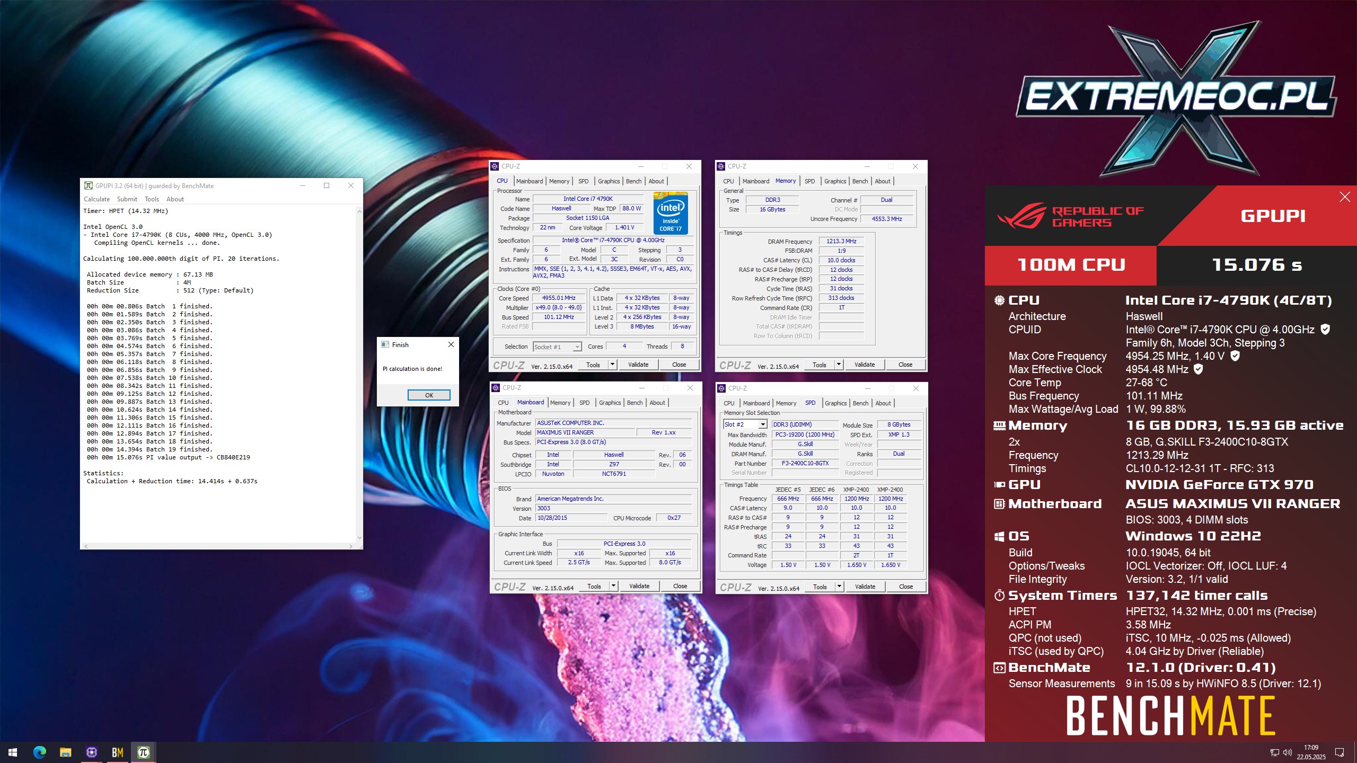Open the Tools menu in GPUPI
1357x763 pixels.
pyautogui.click(x=152, y=199)
